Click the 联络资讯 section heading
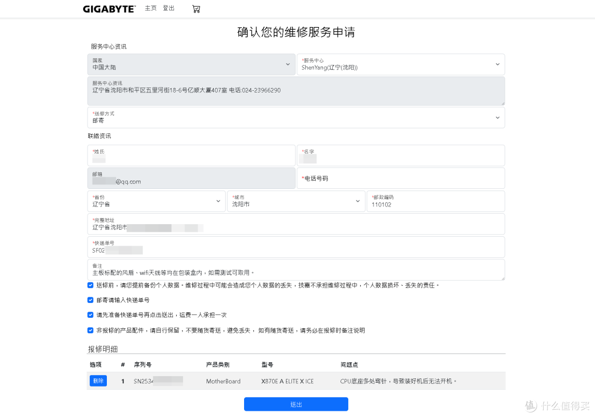Image resolution: width=595 pixels, height=418 pixels. [x=99, y=136]
